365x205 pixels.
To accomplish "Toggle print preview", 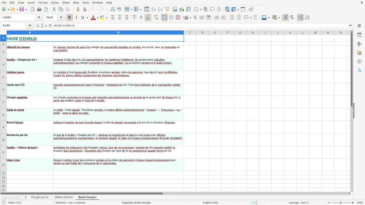I will tap(46, 9).
